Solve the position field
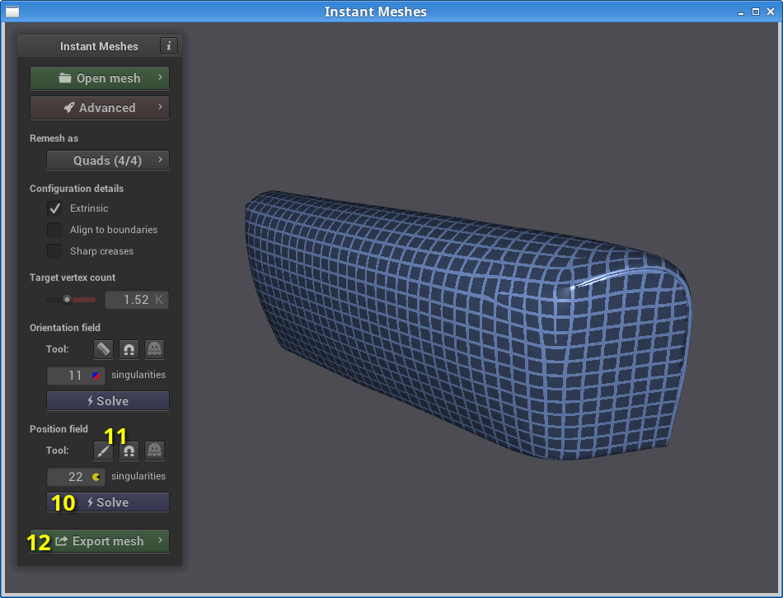The image size is (783, 598). pyautogui.click(x=108, y=502)
